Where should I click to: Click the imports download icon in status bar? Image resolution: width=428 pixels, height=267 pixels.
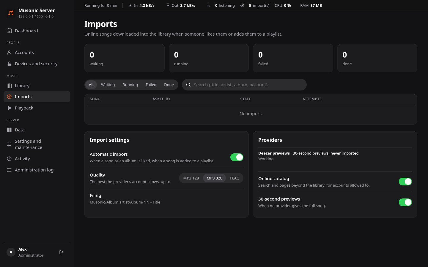[242, 5]
